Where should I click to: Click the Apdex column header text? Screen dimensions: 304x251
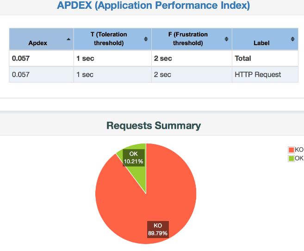pos(38,43)
